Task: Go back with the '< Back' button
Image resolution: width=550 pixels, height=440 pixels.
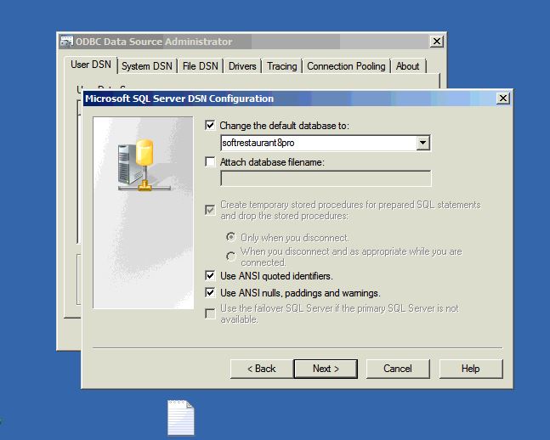Action: pos(262,369)
